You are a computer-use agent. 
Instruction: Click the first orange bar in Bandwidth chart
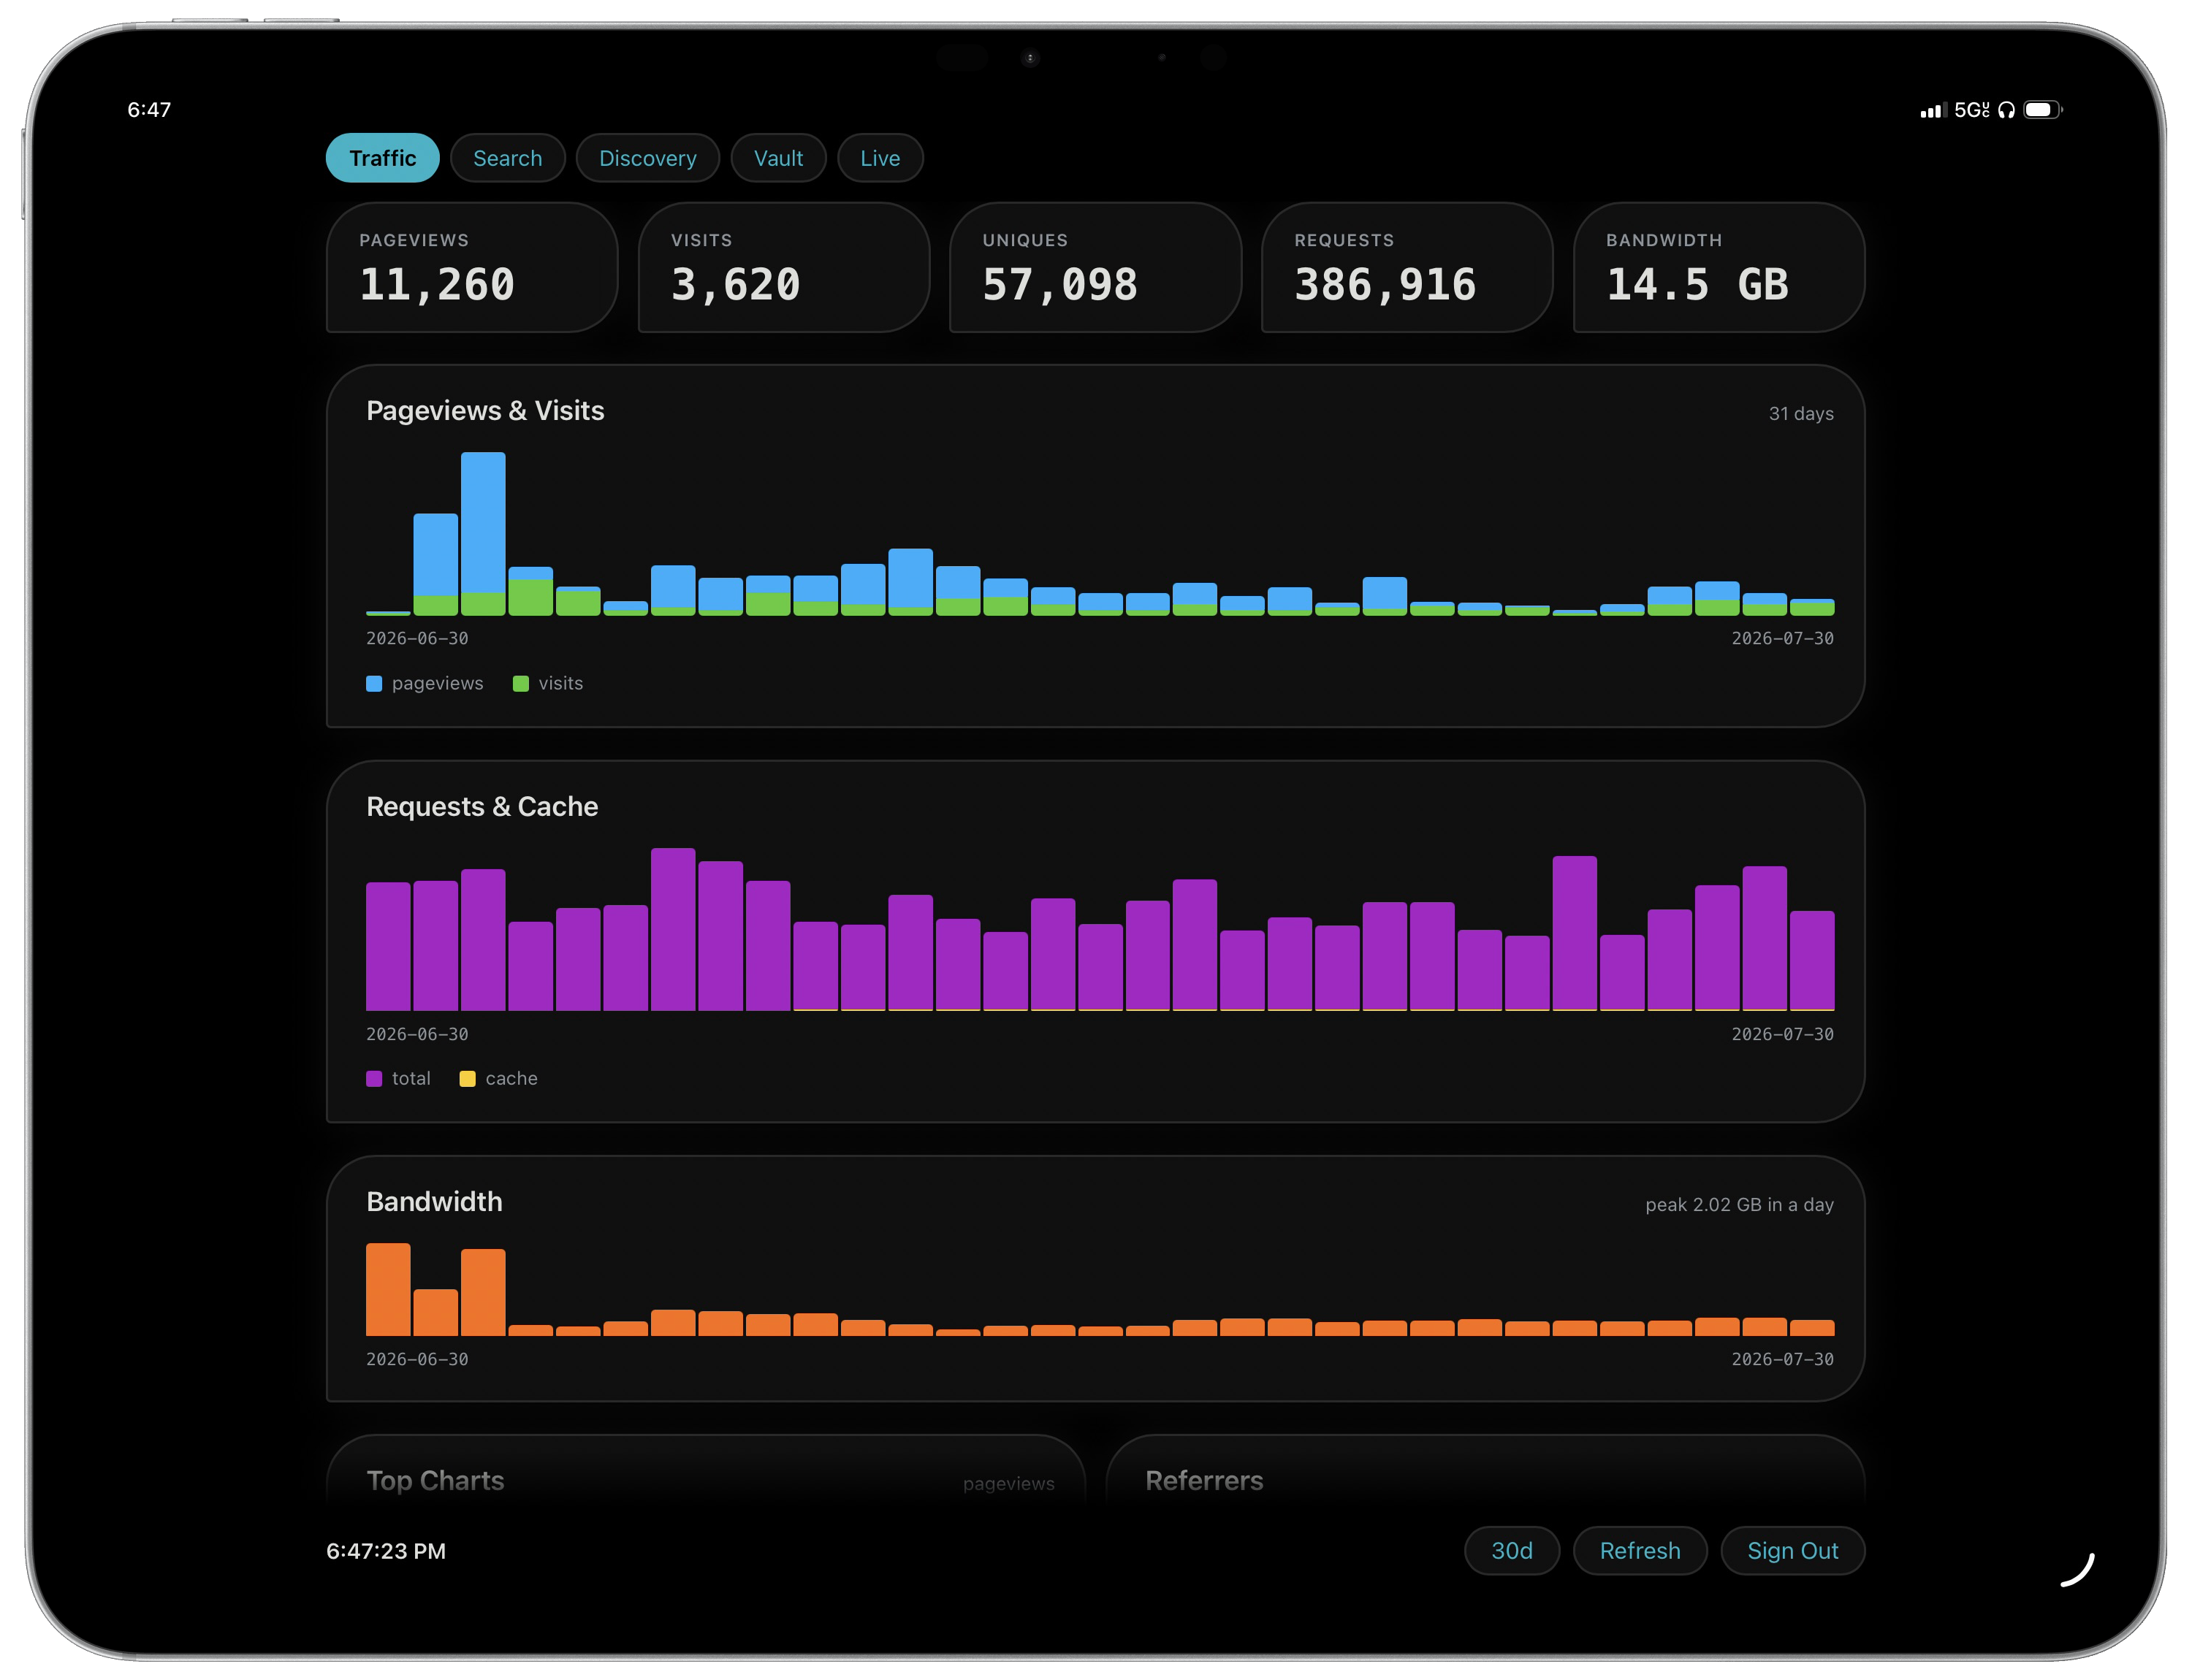coord(388,1289)
